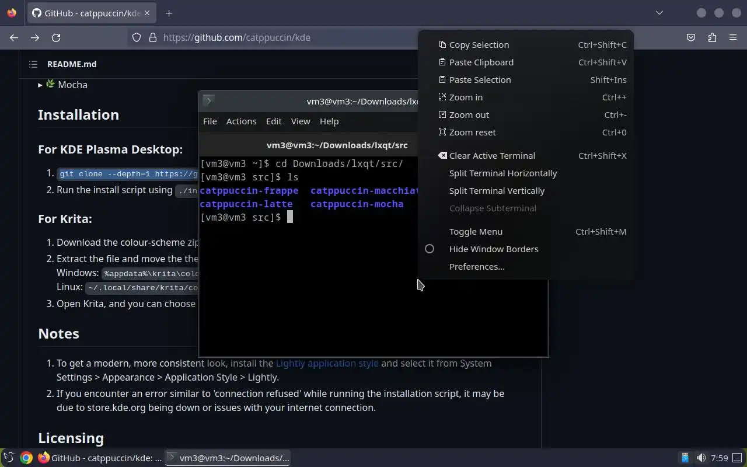Click the site padlock icon

click(153, 37)
